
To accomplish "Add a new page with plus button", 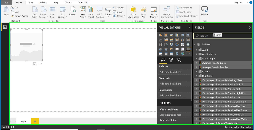I will (x=35, y=122).
